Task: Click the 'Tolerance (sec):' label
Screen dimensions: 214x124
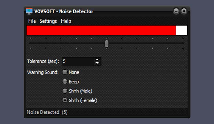Action: [43, 61]
